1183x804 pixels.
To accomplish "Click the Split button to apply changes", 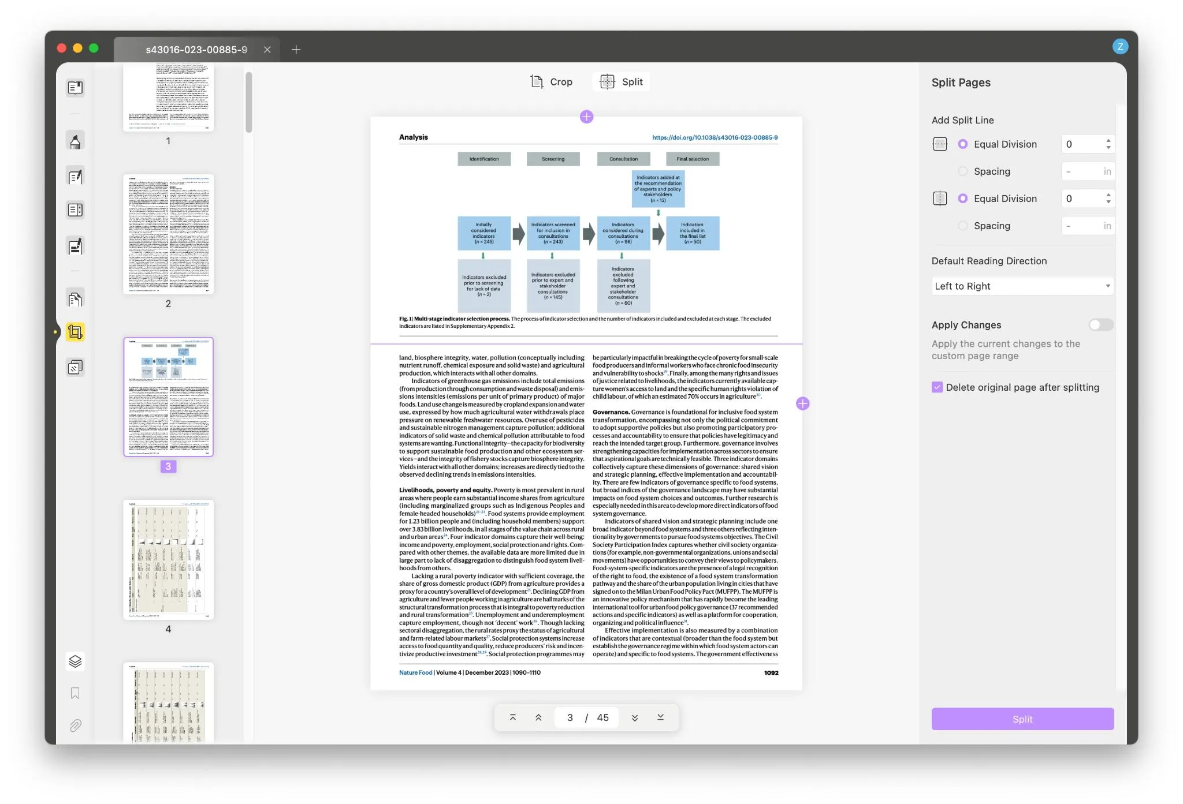I will pos(1022,718).
